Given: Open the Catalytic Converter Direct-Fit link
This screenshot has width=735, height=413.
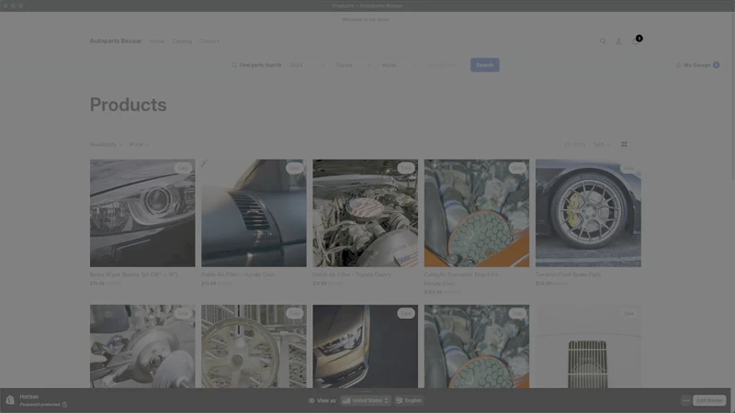Looking at the screenshot, I should click(462, 279).
